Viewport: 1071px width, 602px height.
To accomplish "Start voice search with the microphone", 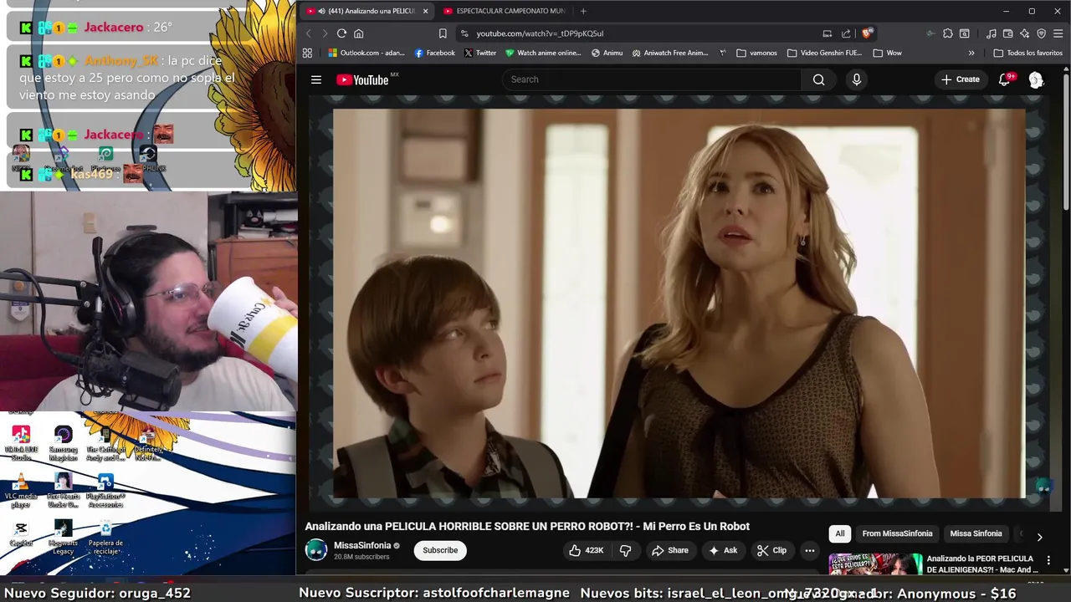I will [x=856, y=79].
